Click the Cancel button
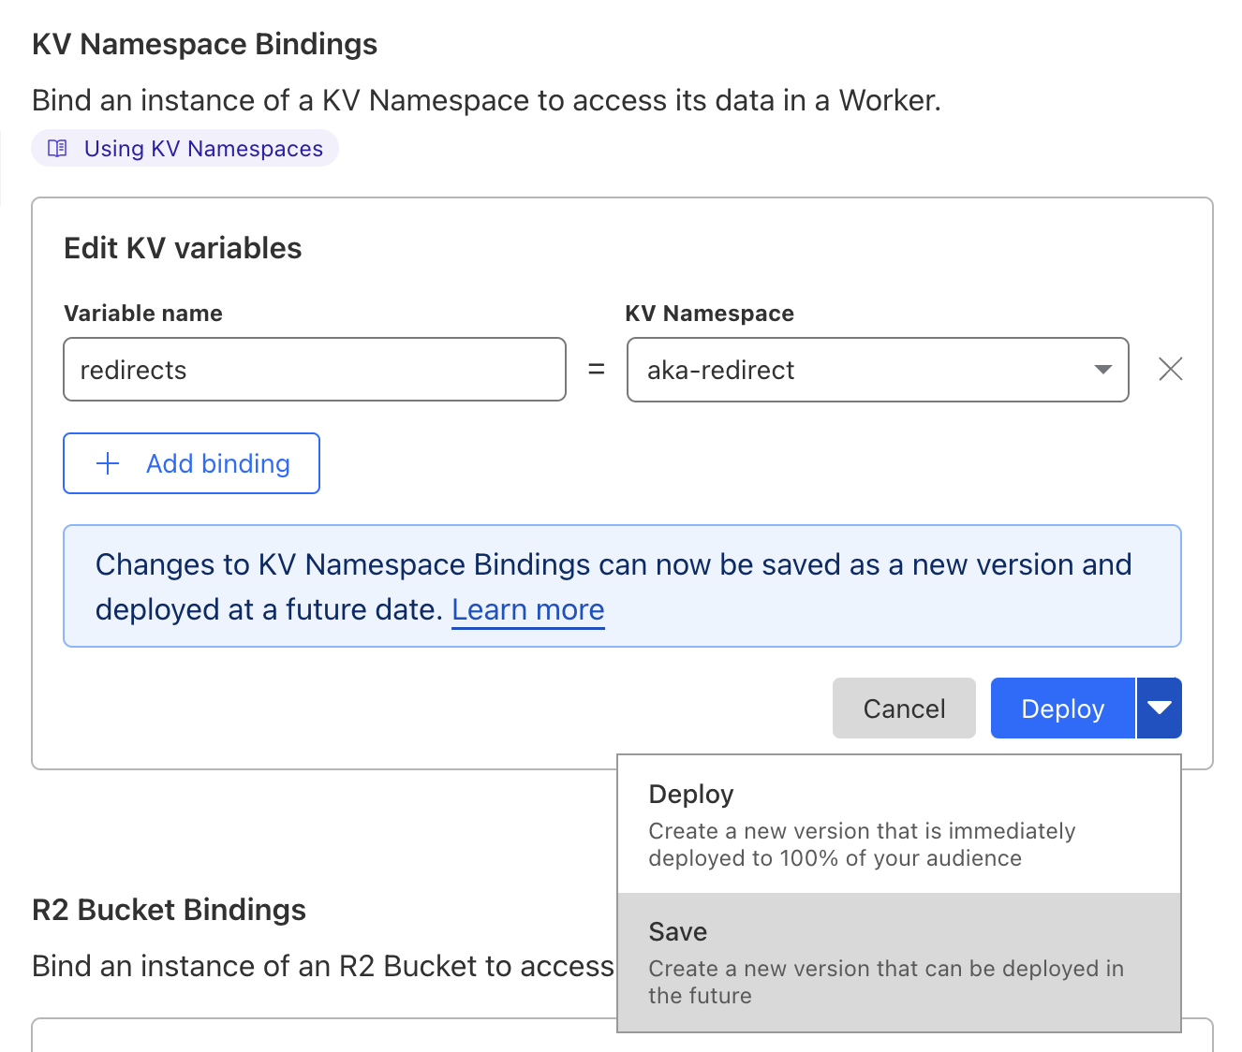The image size is (1242, 1052). (904, 709)
